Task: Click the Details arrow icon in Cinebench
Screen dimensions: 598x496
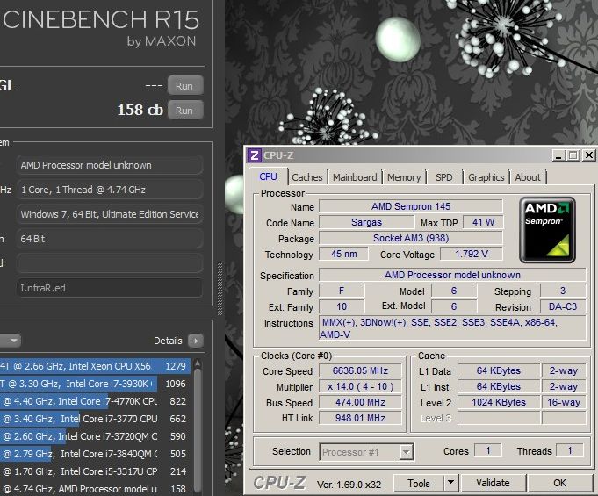Action: (195, 341)
